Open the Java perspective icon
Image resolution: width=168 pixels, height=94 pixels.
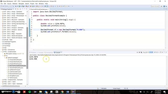click(164, 6)
